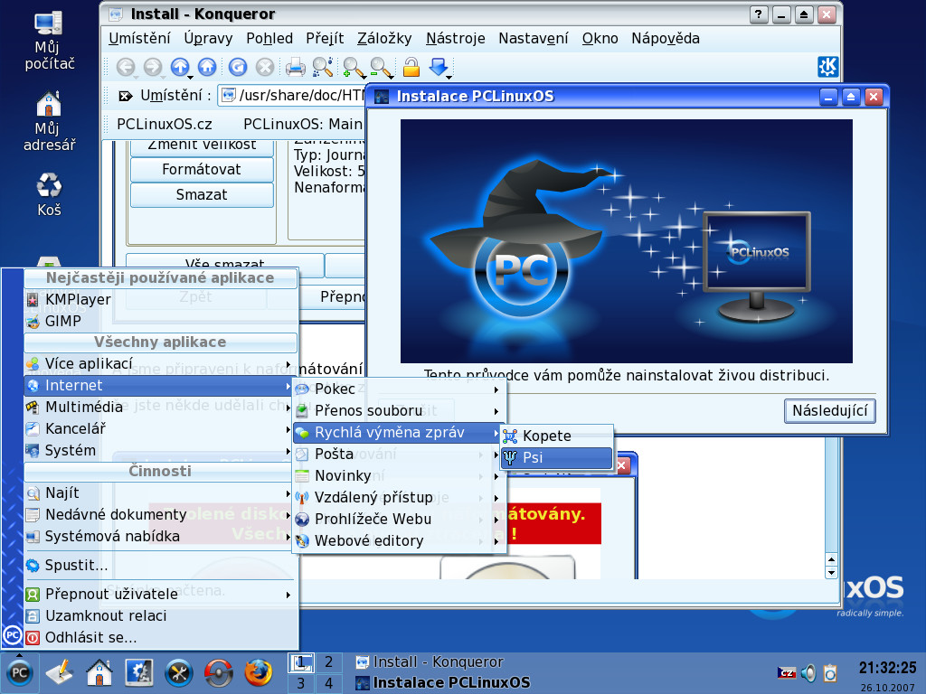Click the Umístění address field in Konqueror

click(294, 96)
